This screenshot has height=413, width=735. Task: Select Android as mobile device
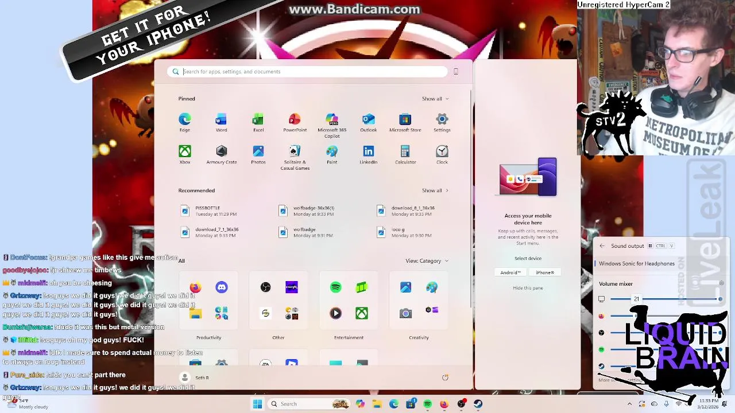(x=510, y=272)
